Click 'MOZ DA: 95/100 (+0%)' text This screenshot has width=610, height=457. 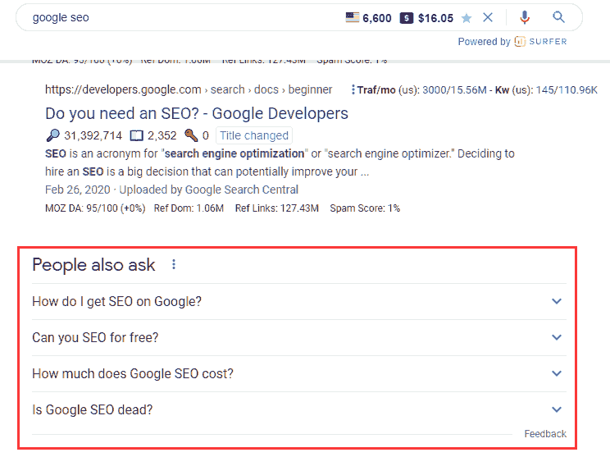[95, 208]
